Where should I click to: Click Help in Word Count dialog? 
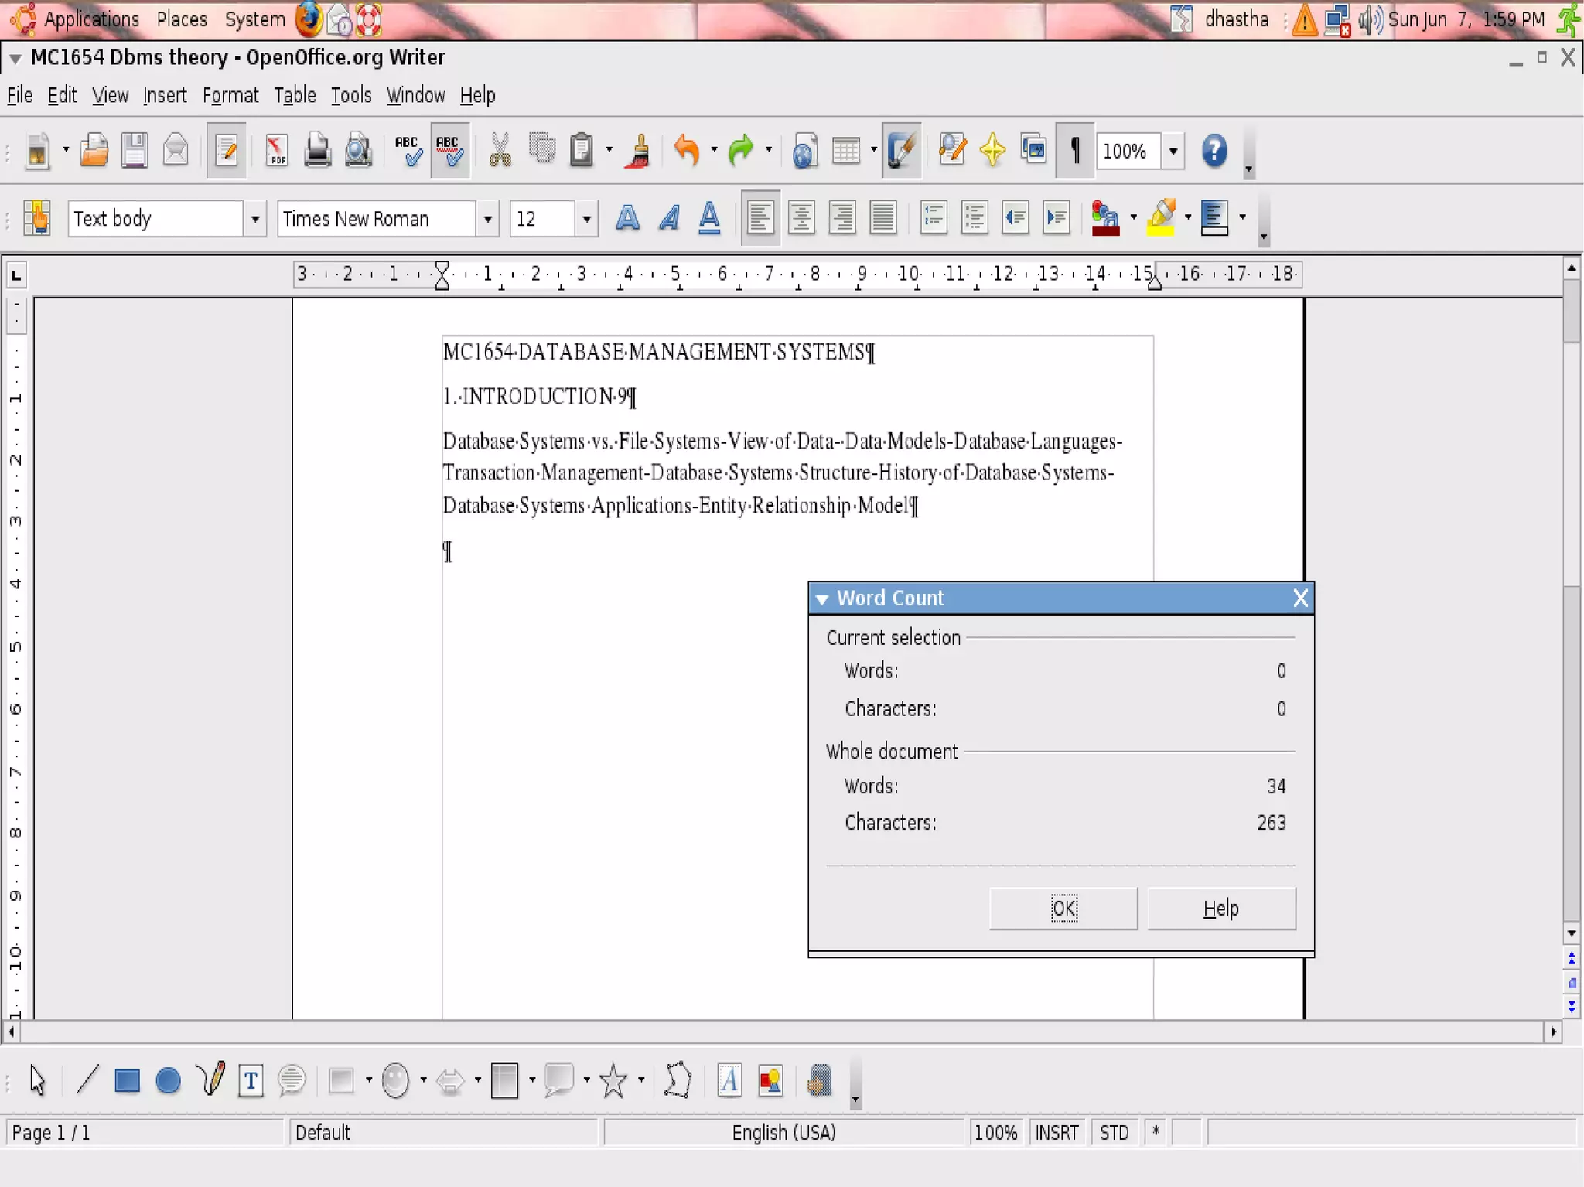[x=1221, y=908]
